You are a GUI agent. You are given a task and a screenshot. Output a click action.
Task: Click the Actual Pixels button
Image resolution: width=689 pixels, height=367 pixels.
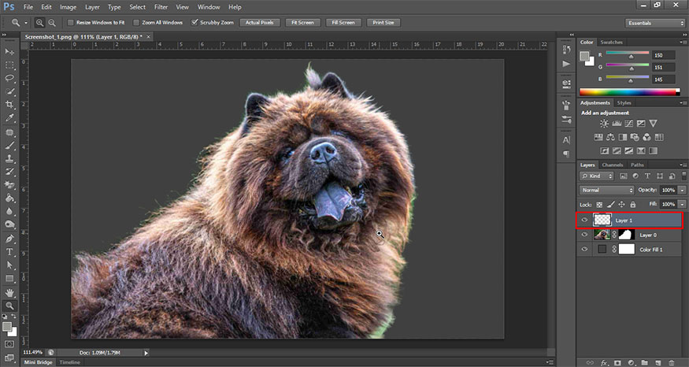pos(260,22)
